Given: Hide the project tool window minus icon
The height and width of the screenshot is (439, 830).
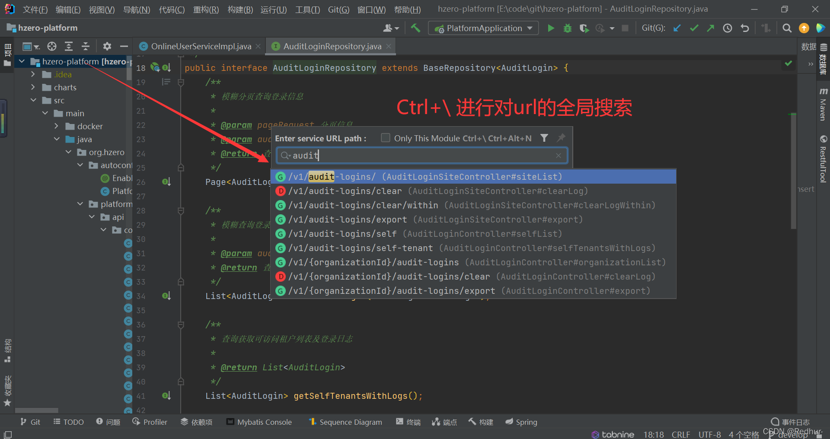Looking at the screenshot, I should 124,46.
